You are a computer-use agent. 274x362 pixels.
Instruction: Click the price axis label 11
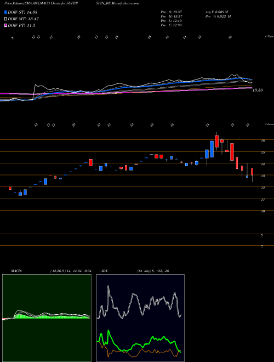click(262, 200)
